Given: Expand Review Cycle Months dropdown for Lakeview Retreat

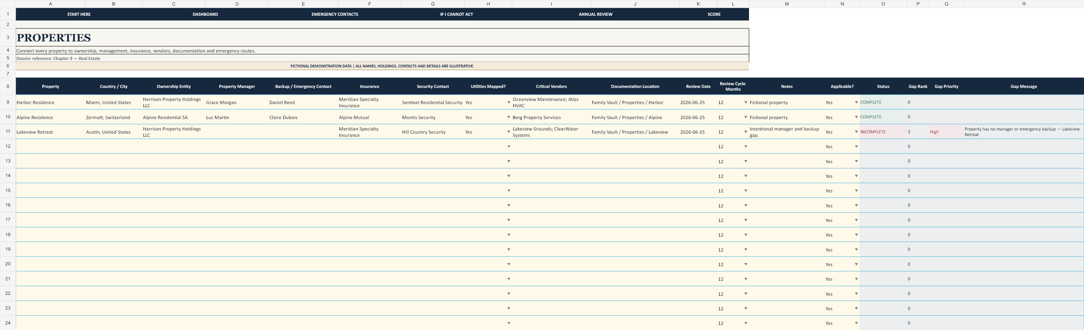Looking at the screenshot, I should 746,132.
